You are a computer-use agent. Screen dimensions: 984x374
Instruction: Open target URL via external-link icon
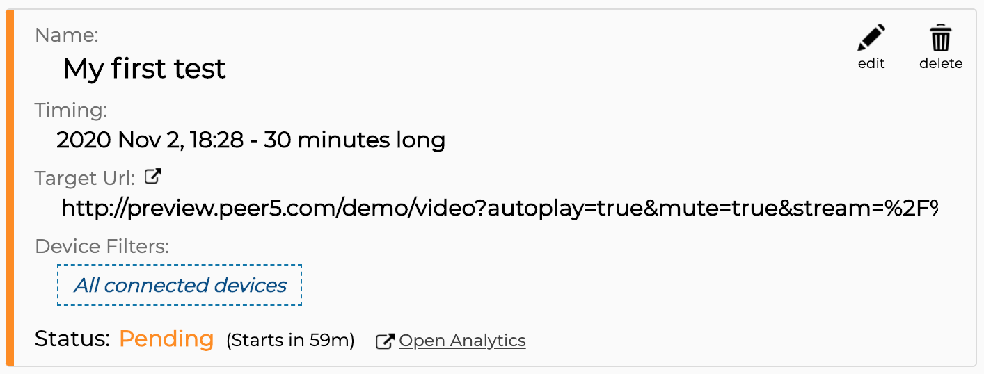pos(153,177)
